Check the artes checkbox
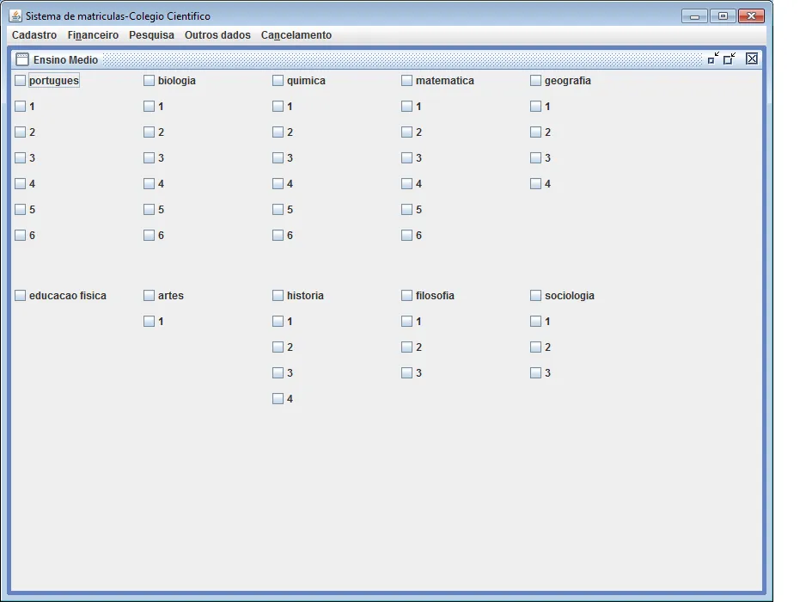 149,295
